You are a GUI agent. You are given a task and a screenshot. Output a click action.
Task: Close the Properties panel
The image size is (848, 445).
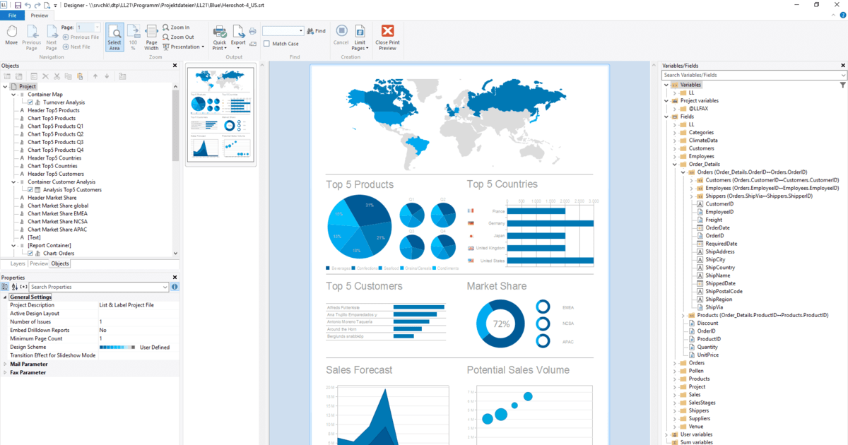[175, 278]
